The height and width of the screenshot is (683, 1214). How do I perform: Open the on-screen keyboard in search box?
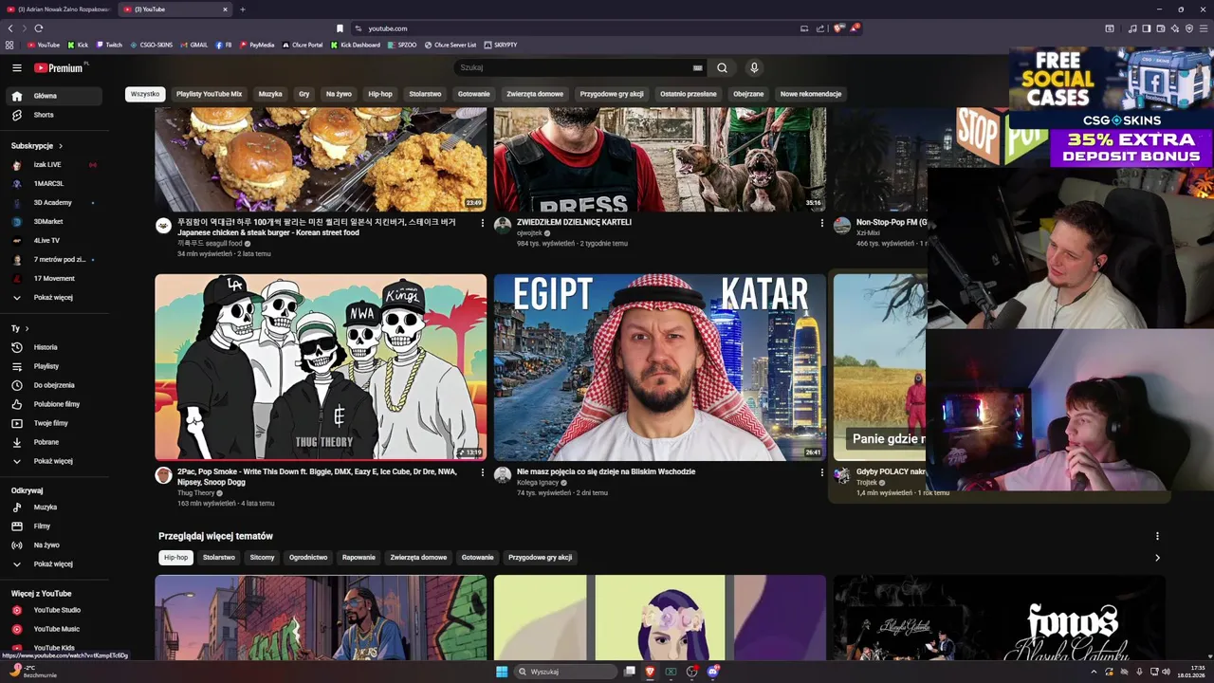[x=698, y=67]
